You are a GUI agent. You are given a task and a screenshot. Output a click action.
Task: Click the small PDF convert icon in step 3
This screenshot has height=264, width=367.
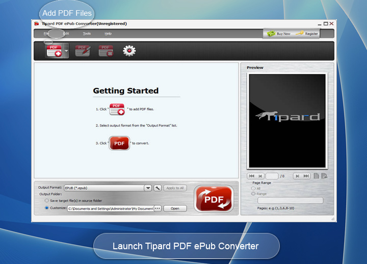coord(119,143)
